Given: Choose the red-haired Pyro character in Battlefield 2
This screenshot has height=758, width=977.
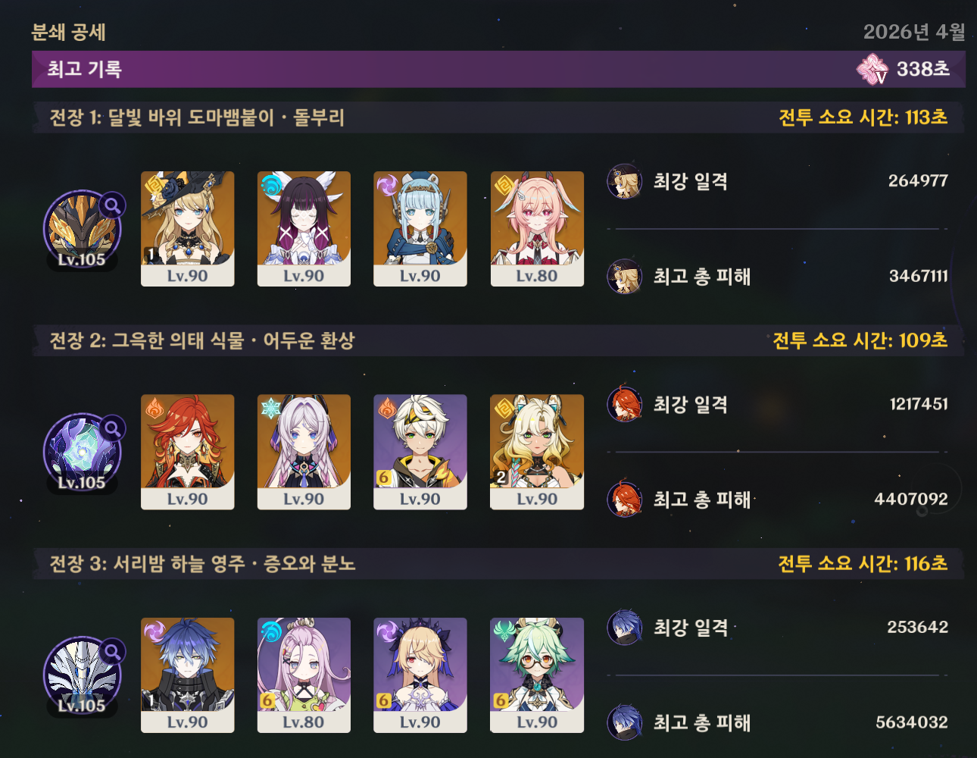Looking at the screenshot, I should [x=188, y=452].
